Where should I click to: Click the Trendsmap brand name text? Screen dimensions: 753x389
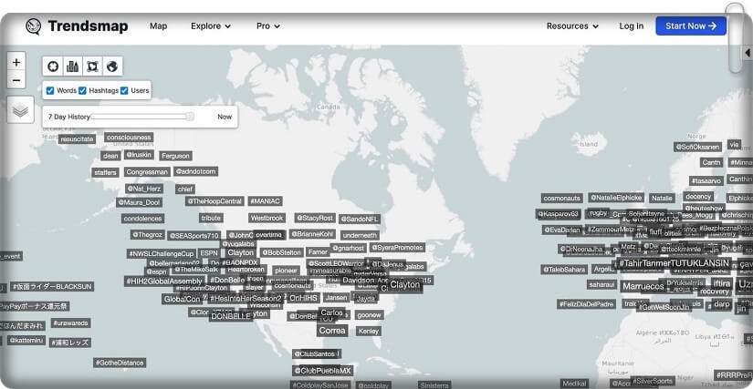coord(88,26)
